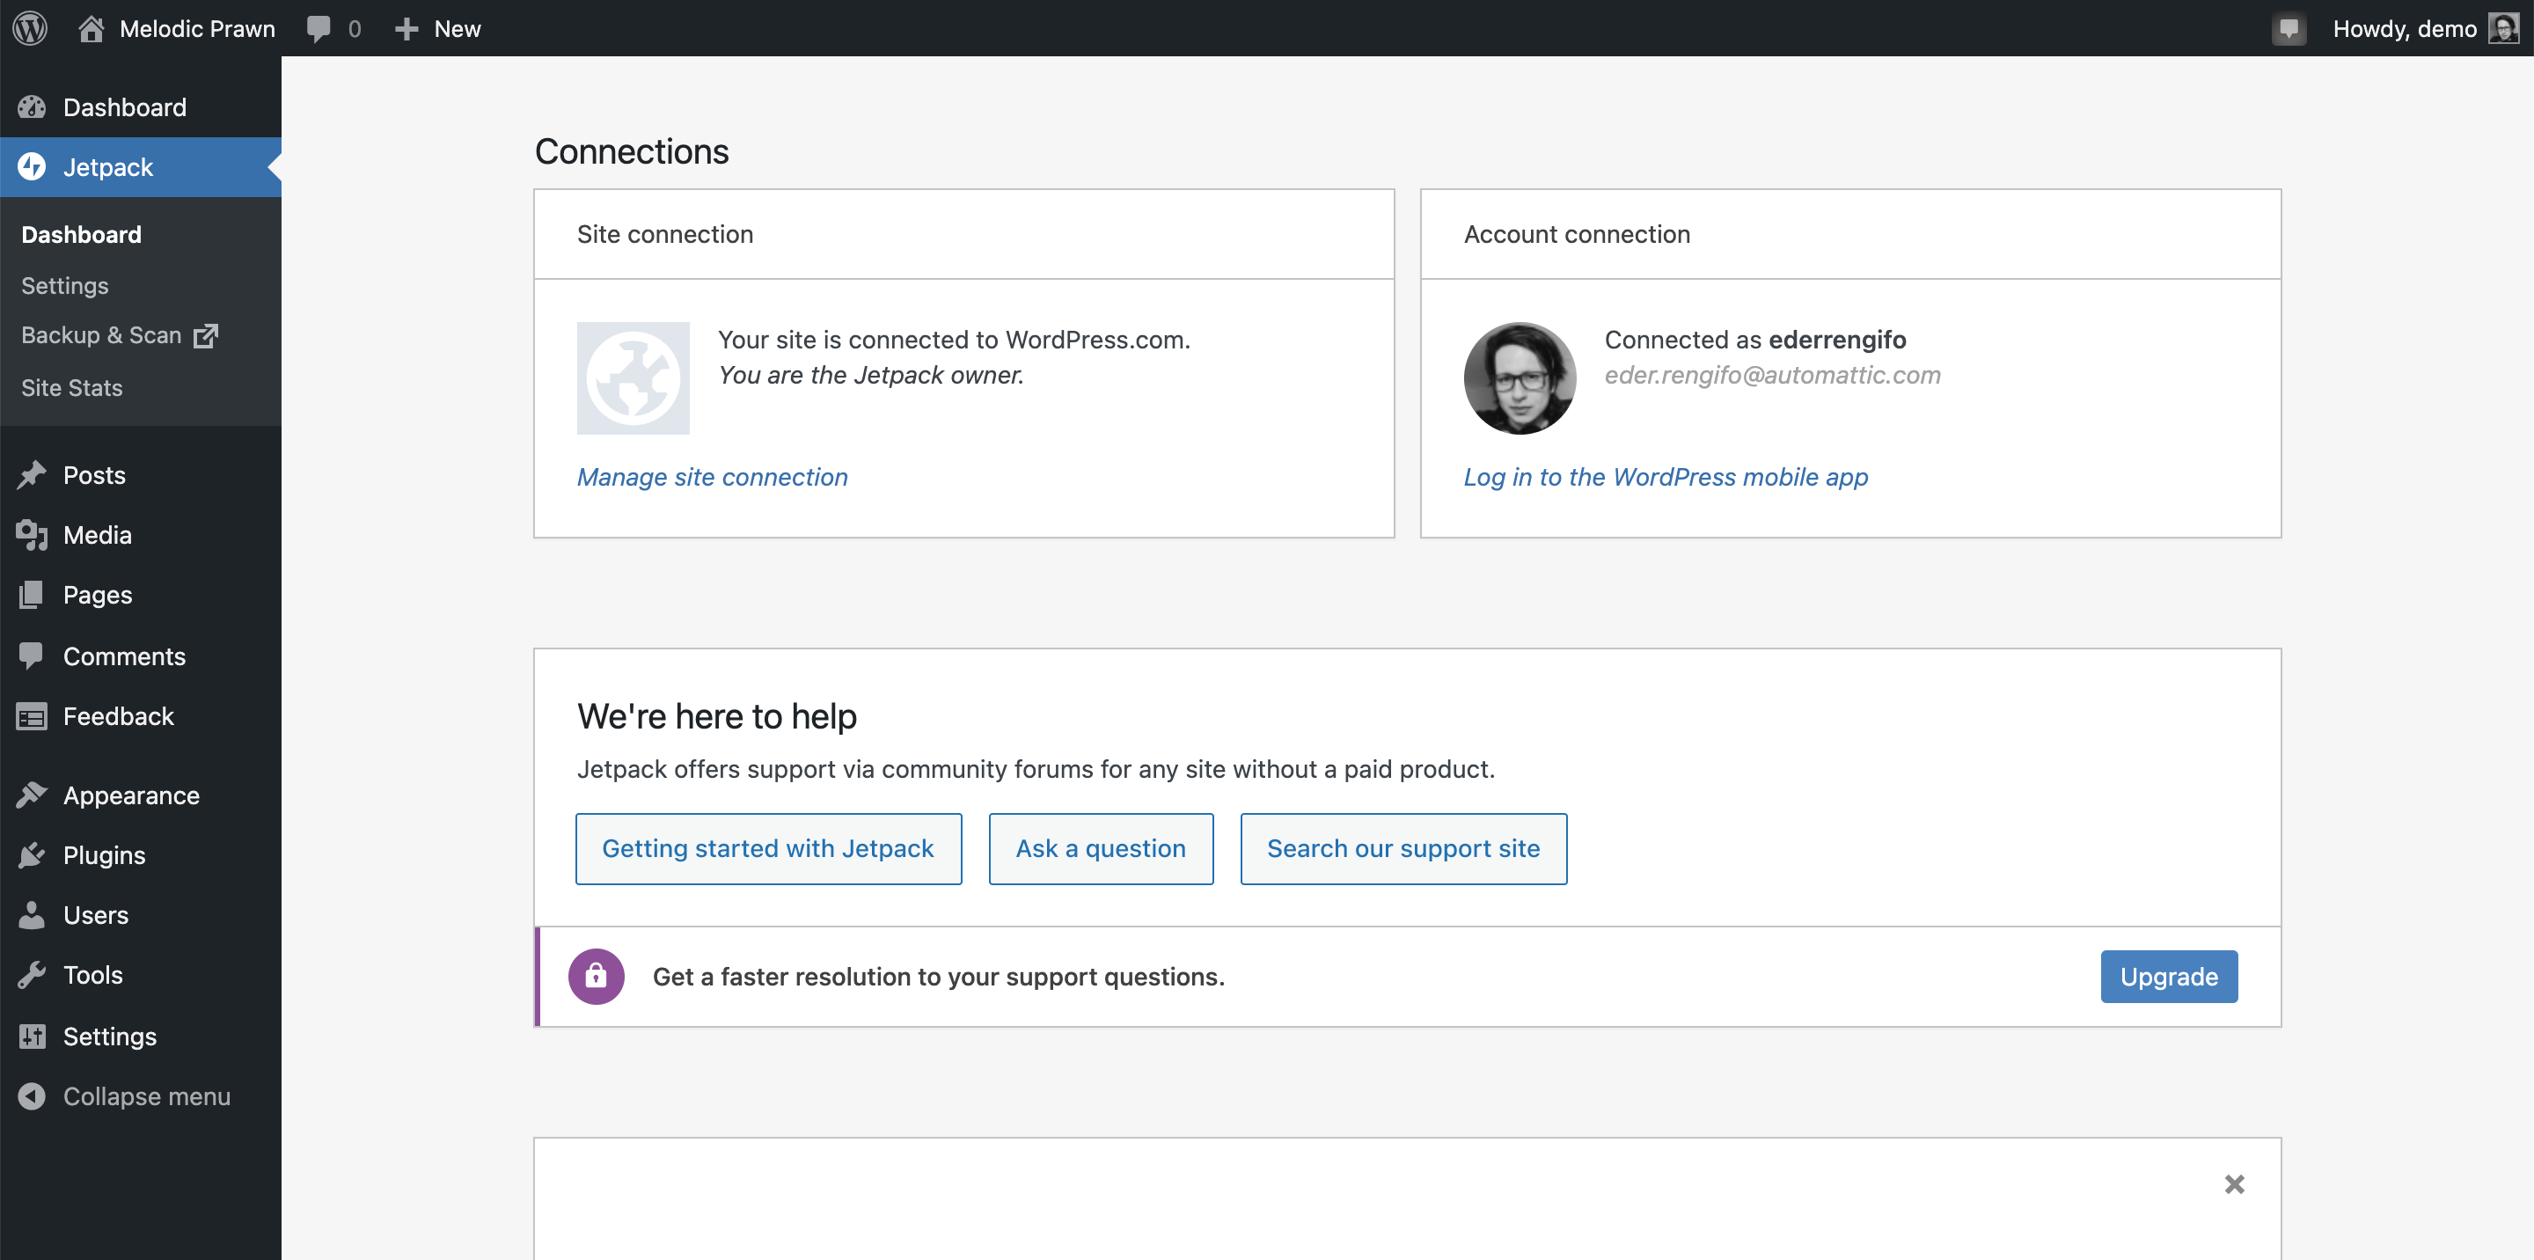Open the notifications icon near Howdy, demo
Image resolution: width=2534 pixels, height=1260 pixels.
pos(2289,27)
